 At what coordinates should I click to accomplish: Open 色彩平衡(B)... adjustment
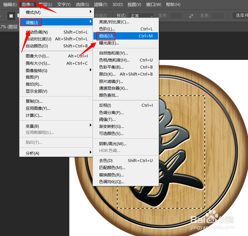point(126,67)
